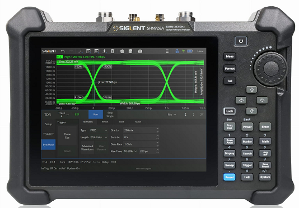Click the undo arrow icon in toolbar
Screen dimensions: 299x208
63,51
